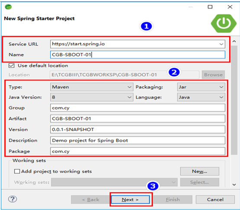Click the Next > button
240x210 pixels.
(130, 200)
